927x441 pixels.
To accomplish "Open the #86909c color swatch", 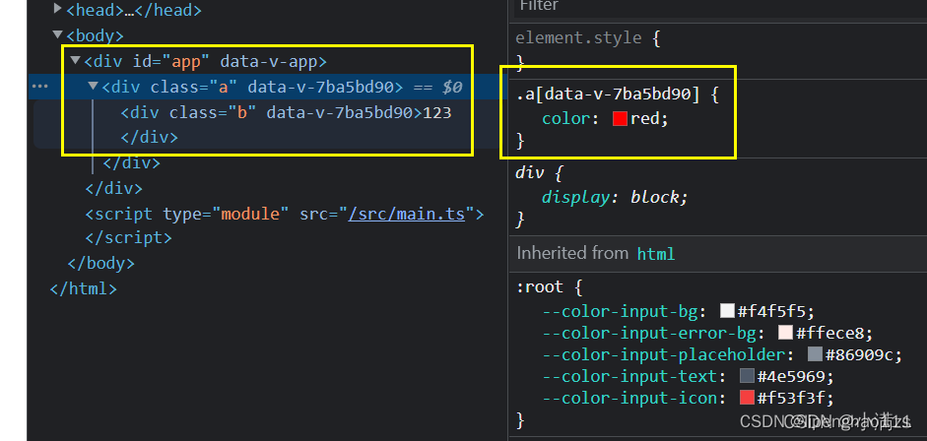I will (815, 354).
